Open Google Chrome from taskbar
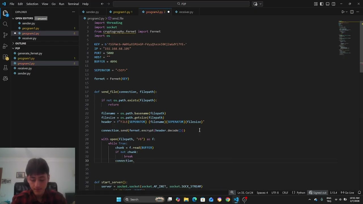 (228, 199)
